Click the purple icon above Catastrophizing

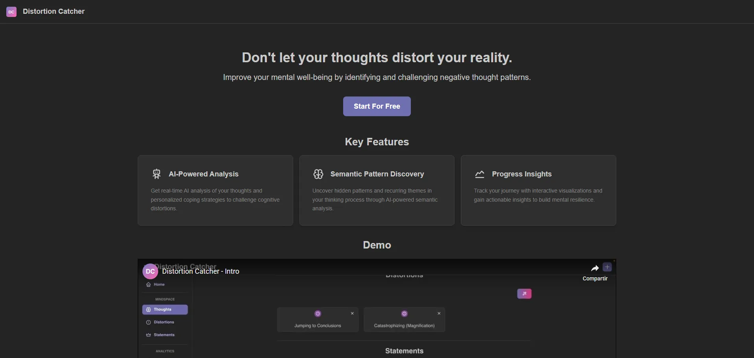404,313
